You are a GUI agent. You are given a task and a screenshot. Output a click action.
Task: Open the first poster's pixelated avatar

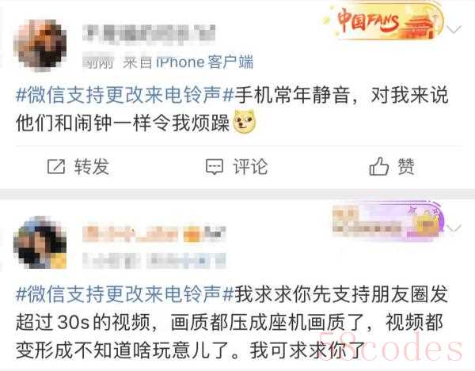coord(40,45)
